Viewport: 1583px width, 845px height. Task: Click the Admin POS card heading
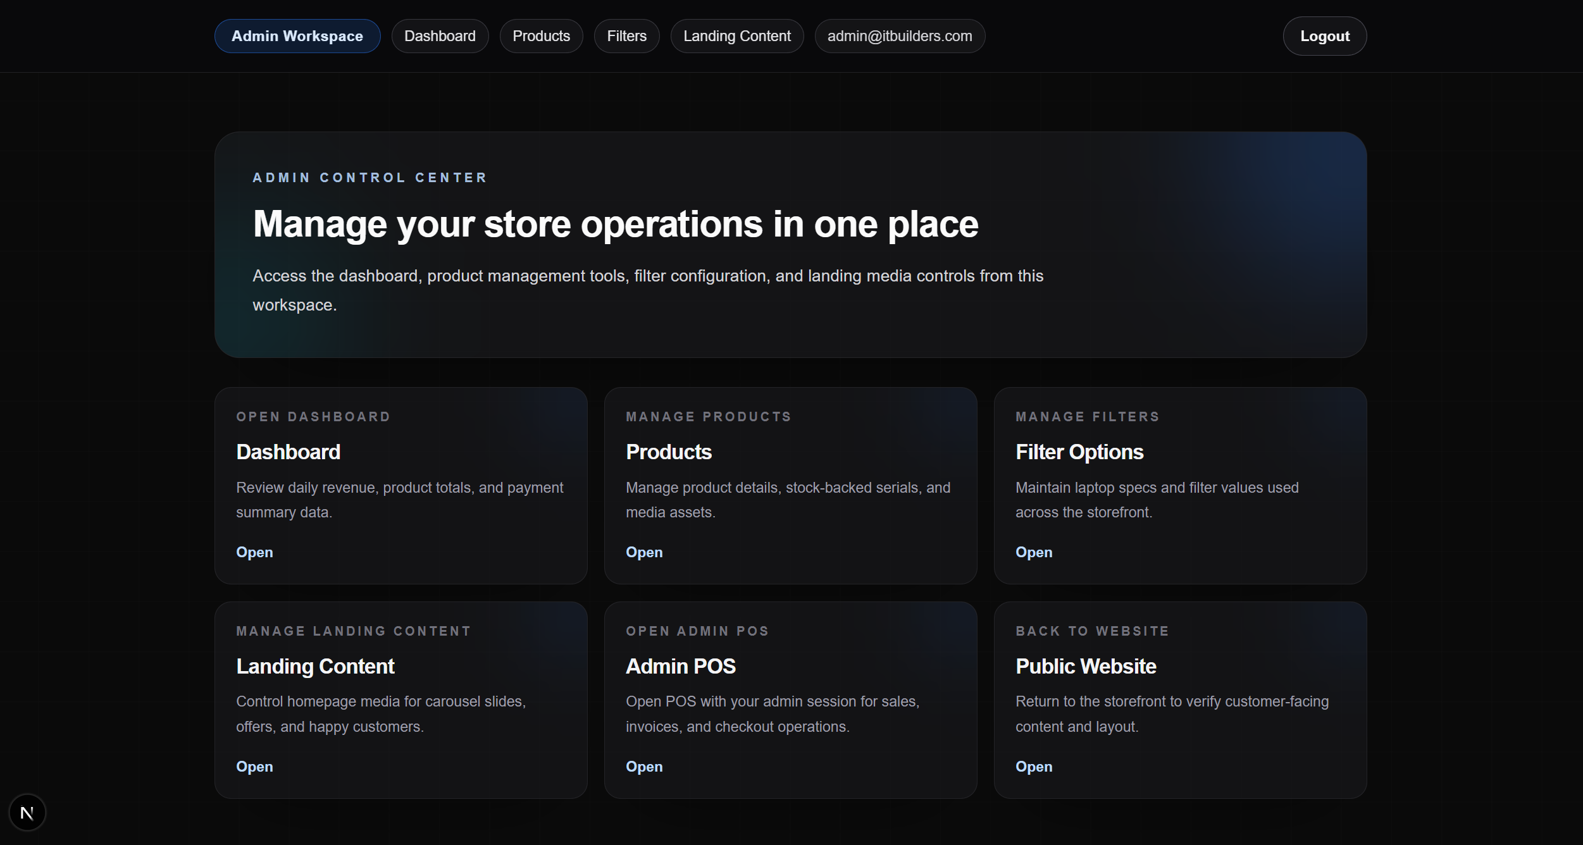(681, 667)
